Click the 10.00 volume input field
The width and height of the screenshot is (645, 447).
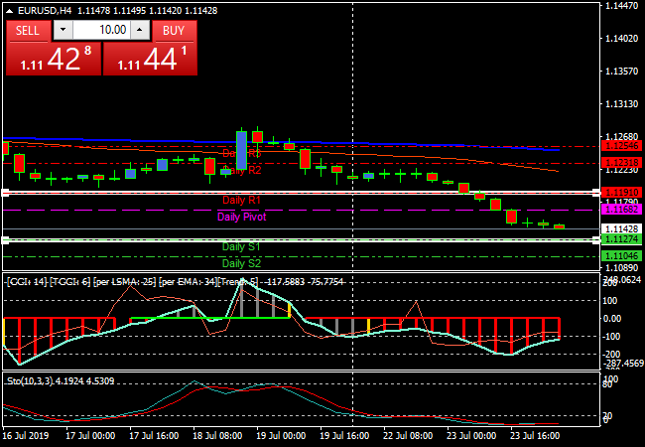(x=101, y=30)
